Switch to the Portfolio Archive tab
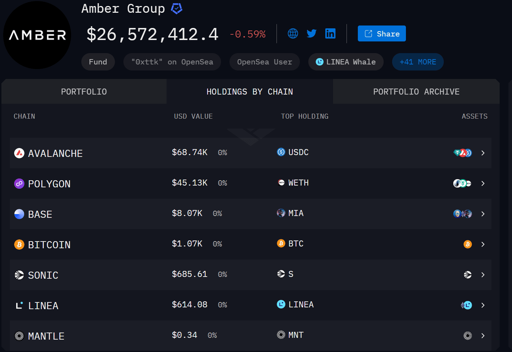Viewport: 512px width, 352px height. (416, 92)
